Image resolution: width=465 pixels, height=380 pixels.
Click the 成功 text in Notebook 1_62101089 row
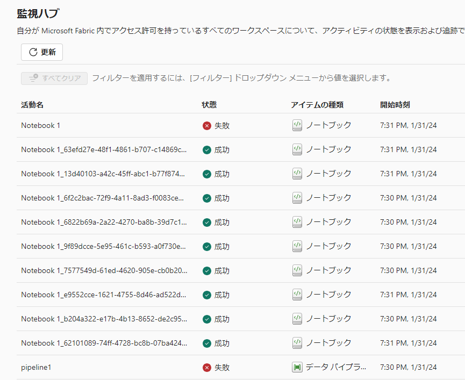(x=222, y=343)
